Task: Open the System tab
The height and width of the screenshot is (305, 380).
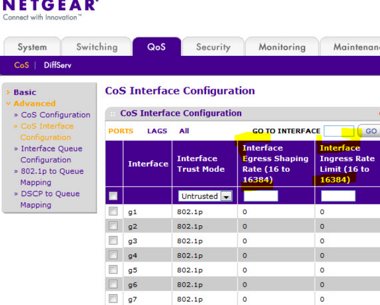Action: coord(32,47)
